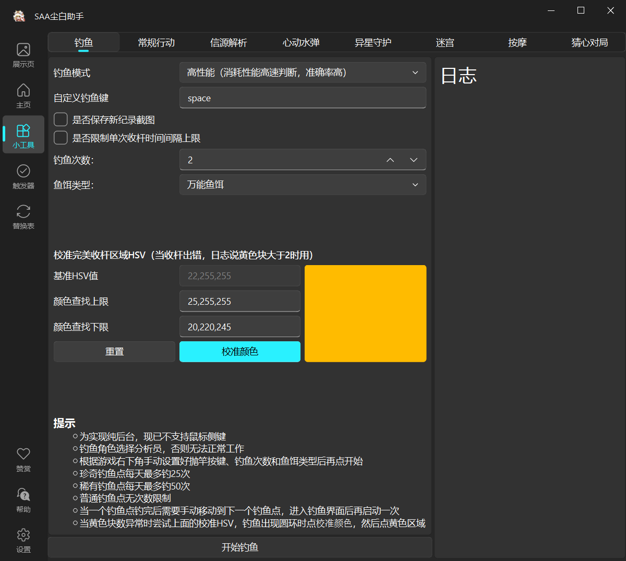
Task: Switch to the 常规行动 tab
Action: point(156,43)
